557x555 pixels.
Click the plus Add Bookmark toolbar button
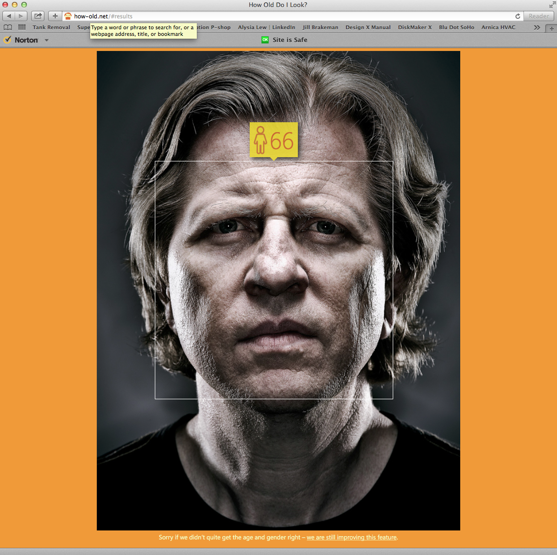point(55,16)
